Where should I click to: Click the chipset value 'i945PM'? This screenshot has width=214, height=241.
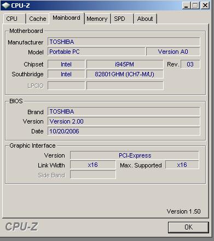pyautogui.click(x=125, y=64)
